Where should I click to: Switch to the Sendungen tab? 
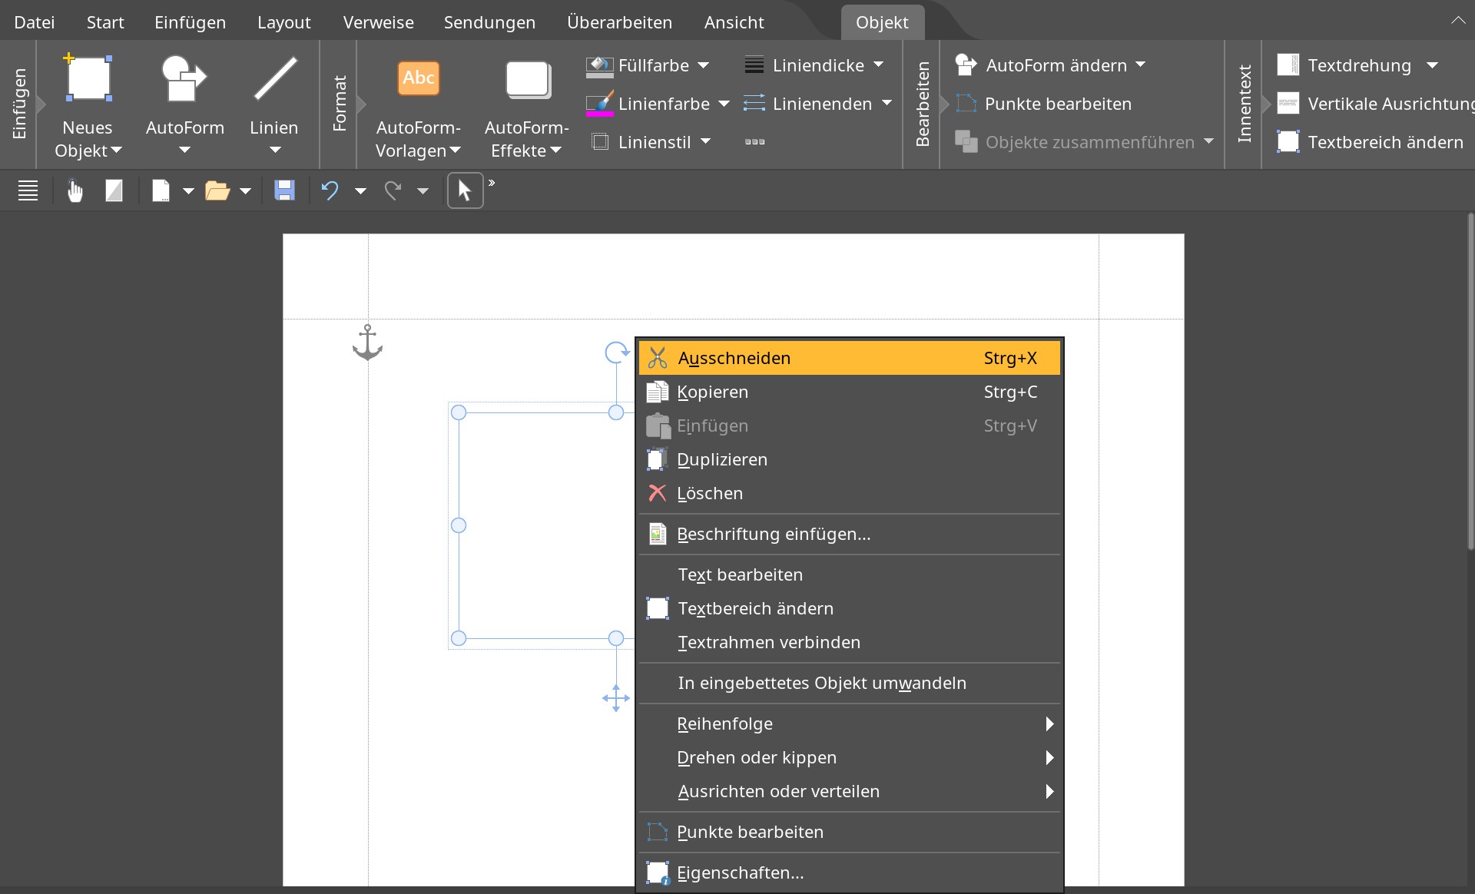tap(489, 22)
